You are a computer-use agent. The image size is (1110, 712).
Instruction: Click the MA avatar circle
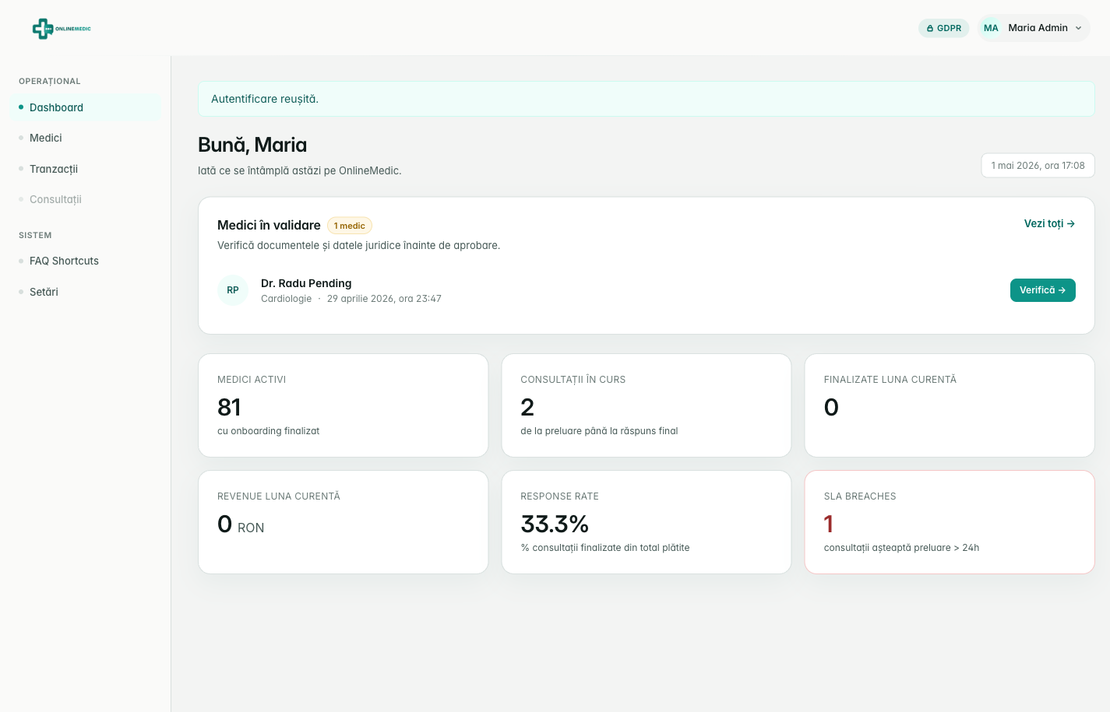click(991, 28)
